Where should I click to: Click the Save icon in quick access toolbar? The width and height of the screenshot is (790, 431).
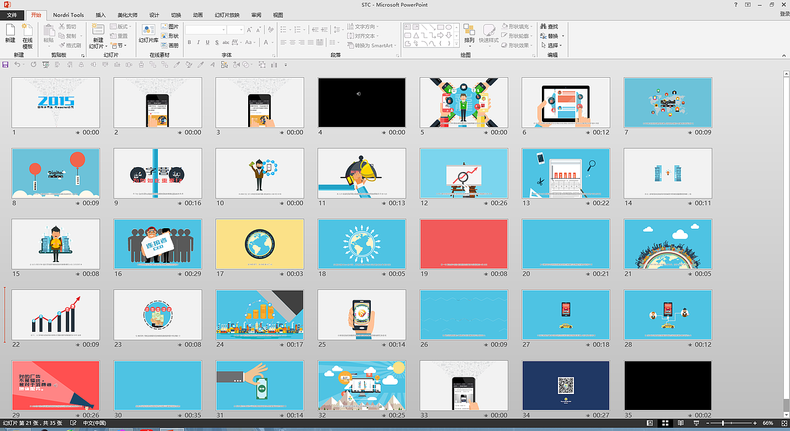(x=6, y=65)
